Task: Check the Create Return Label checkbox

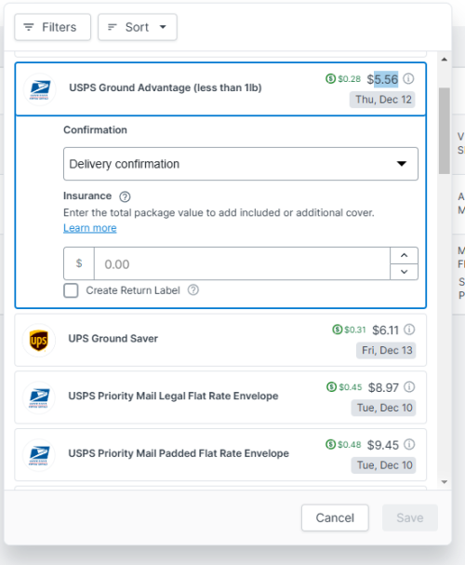Action: (71, 290)
